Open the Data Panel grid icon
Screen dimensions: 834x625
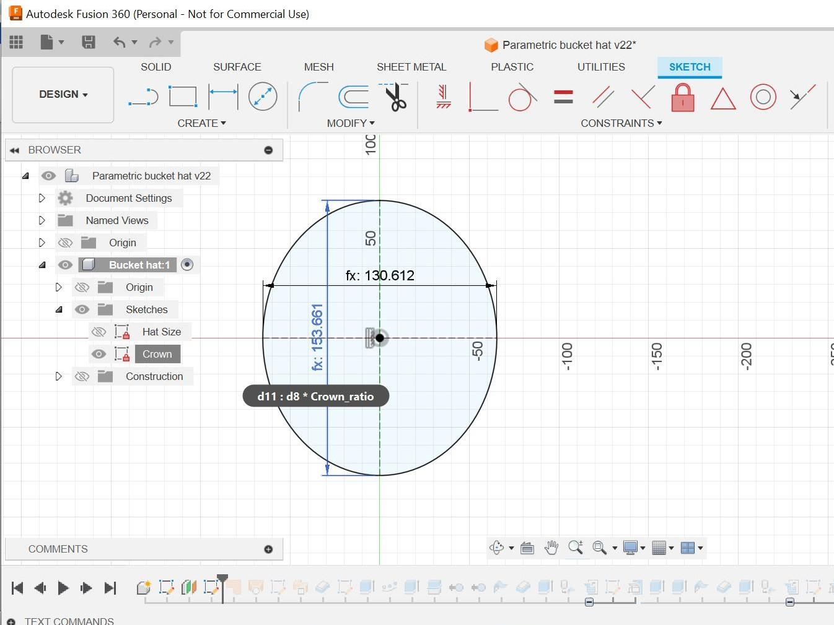click(x=16, y=42)
